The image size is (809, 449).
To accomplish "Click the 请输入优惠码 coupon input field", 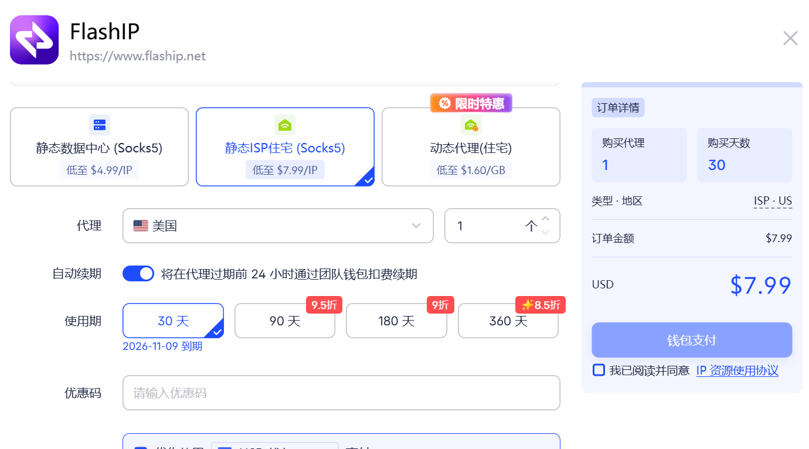I will [341, 393].
